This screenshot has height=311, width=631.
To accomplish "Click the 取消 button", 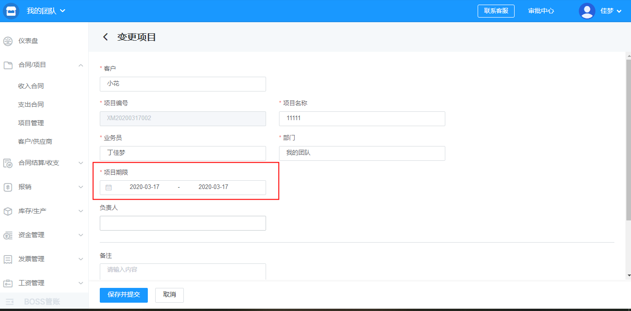I will (170, 295).
